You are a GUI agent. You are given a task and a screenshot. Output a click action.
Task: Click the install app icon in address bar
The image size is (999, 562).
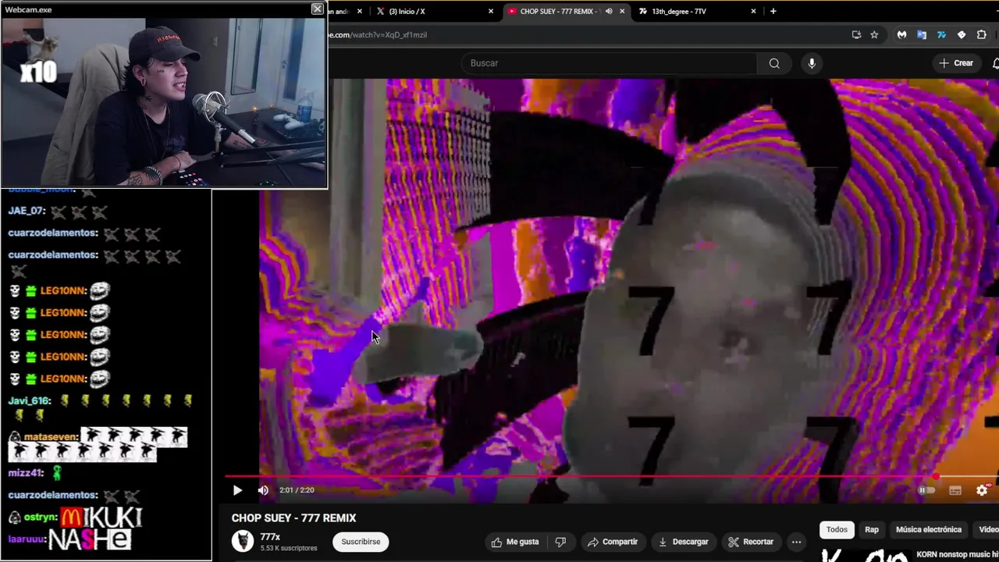coord(856,34)
